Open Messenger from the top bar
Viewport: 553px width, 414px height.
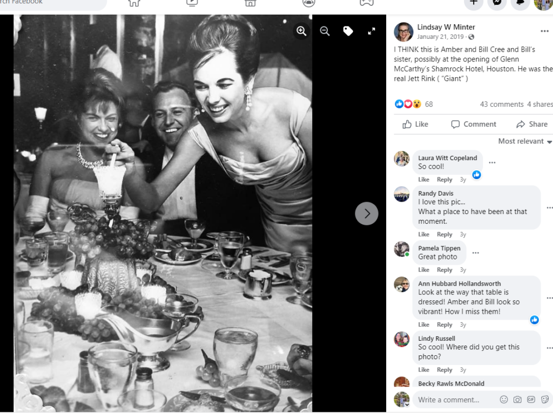point(497,3)
